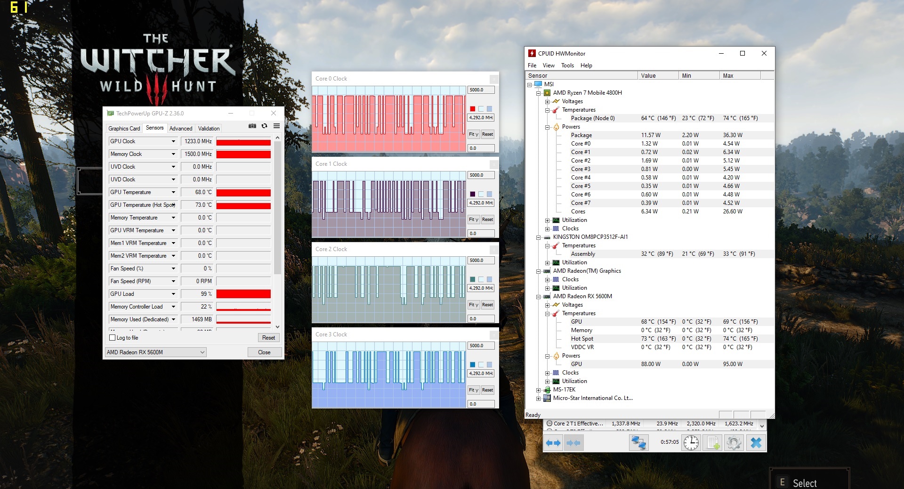Click the AMD Radeon RX 5600M GPU icon in HWMonitor
Screen dimensions: 904x489
(x=547, y=296)
